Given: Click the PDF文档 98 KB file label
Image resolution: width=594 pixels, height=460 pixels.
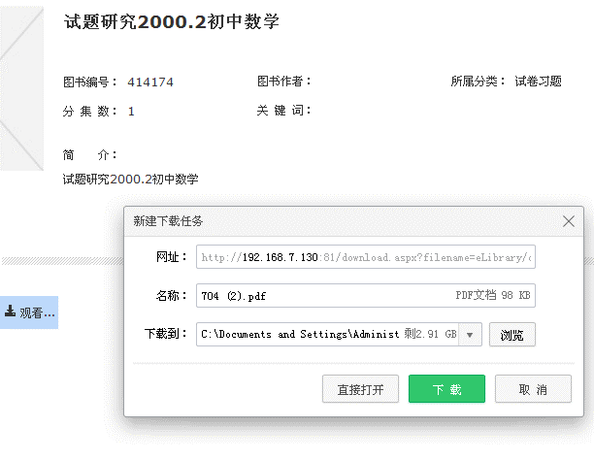Looking at the screenshot, I should point(494,296).
